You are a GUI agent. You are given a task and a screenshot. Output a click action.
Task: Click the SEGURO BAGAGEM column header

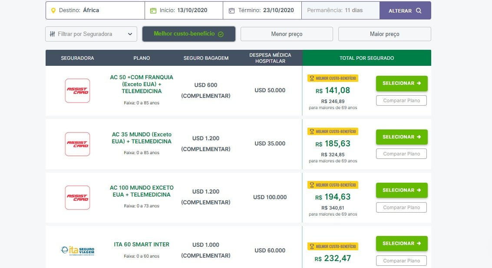click(206, 58)
